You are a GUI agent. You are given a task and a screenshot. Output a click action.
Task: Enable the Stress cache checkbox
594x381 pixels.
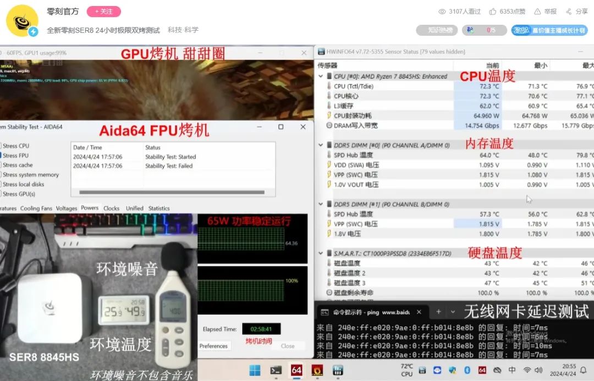(x=1, y=165)
